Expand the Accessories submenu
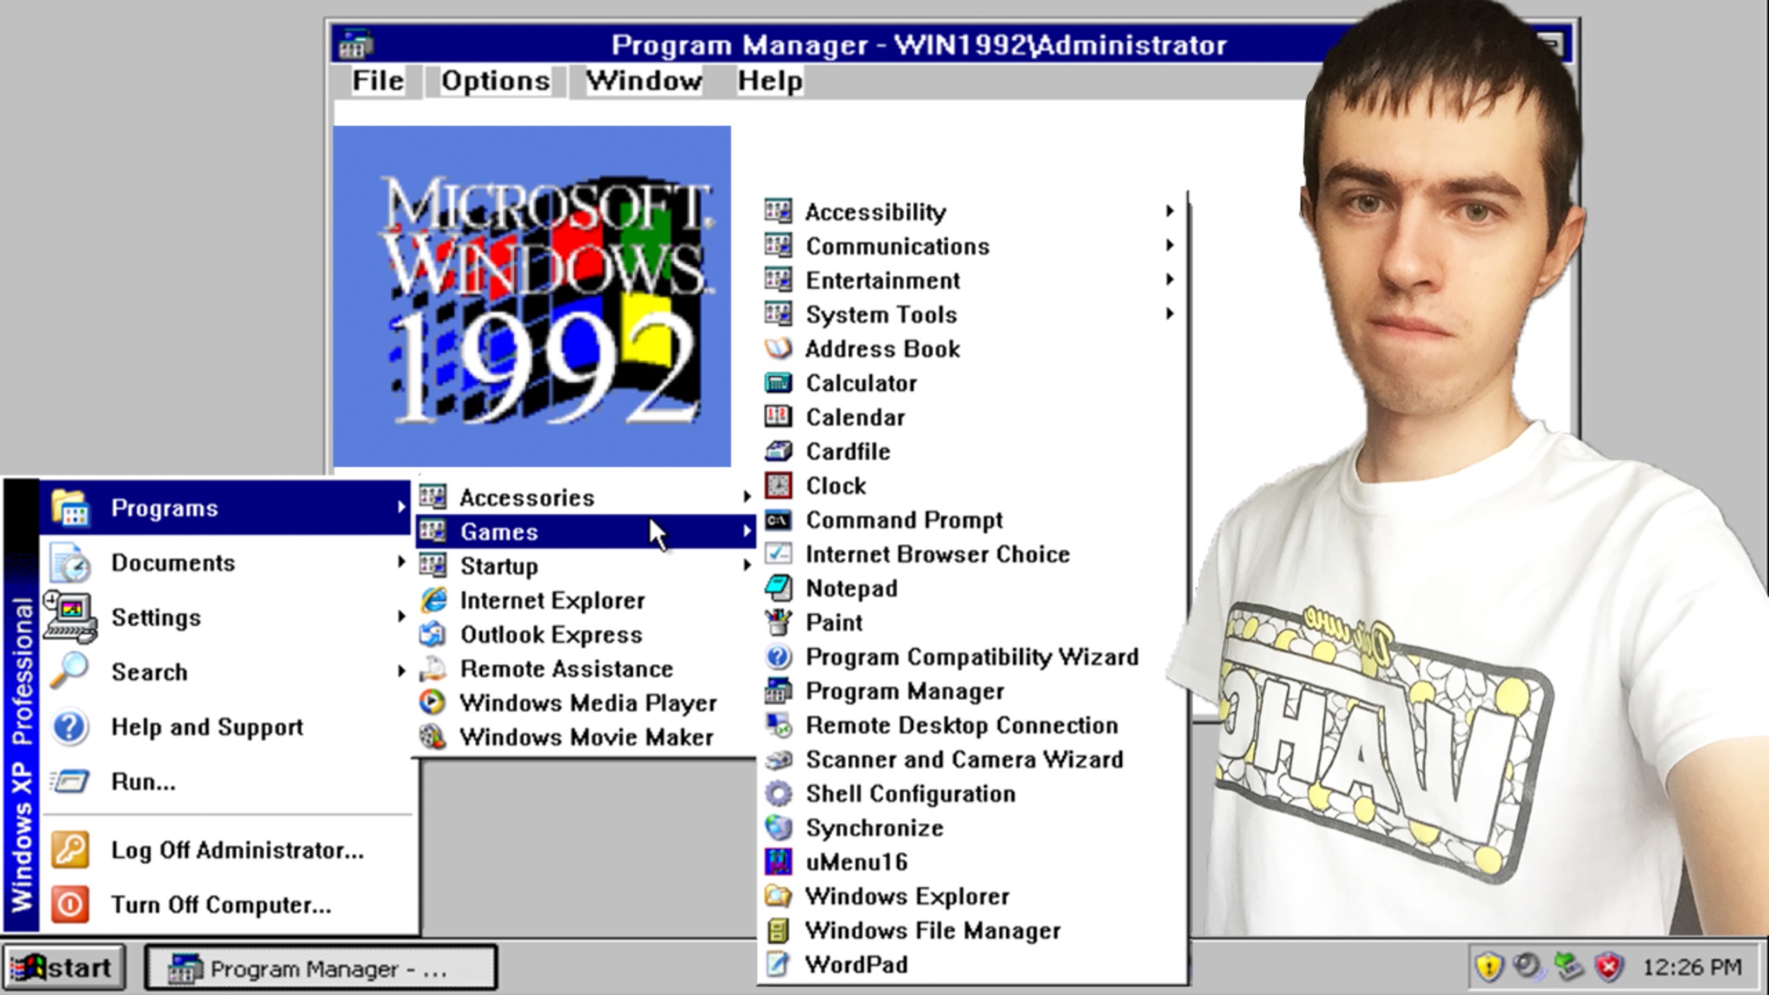This screenshot has height=995, width=1769. coord(529,497)
